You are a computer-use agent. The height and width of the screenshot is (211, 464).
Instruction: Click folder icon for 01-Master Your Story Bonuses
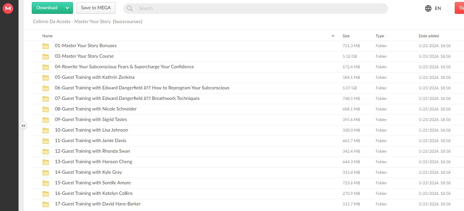[46, 46]
